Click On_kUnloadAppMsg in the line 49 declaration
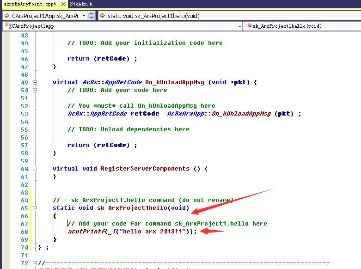 (175, 82)
